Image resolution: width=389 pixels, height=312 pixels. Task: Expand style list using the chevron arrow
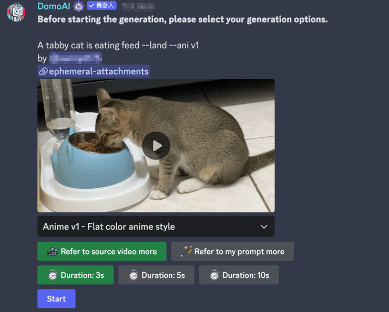tap(264, 227)
